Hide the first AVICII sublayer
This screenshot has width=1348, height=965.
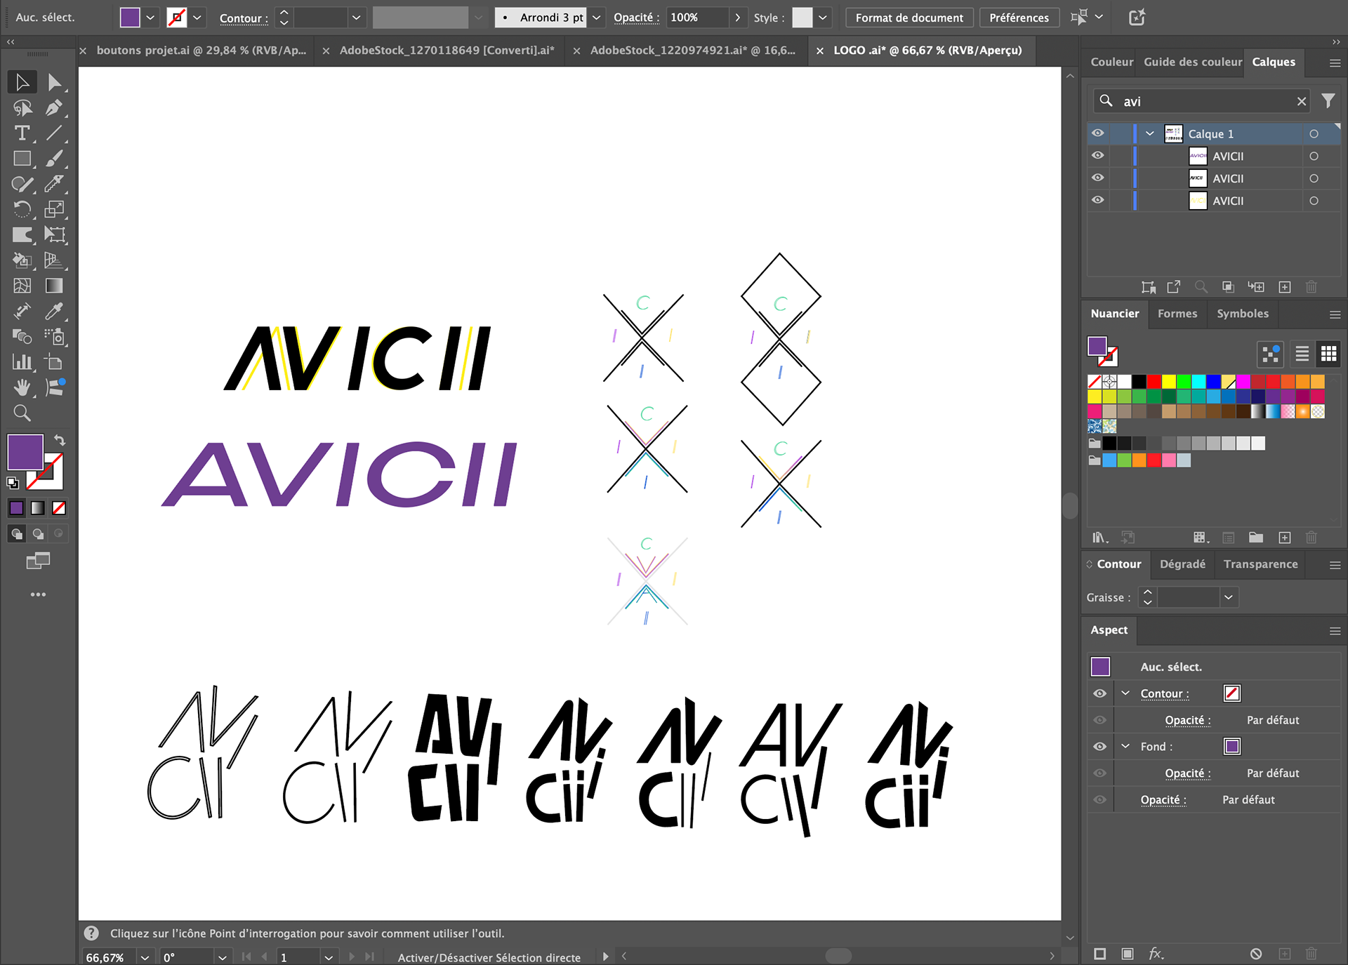coord(1097,156)
